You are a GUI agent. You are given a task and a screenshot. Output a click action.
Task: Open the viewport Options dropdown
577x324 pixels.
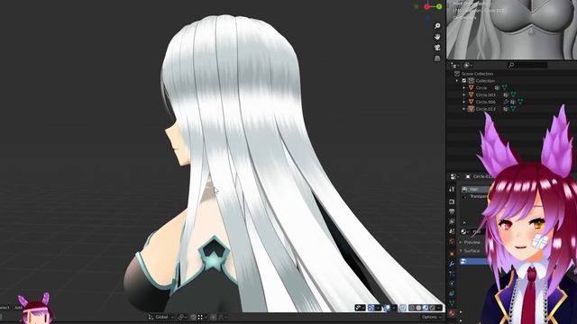click(431, 317)
